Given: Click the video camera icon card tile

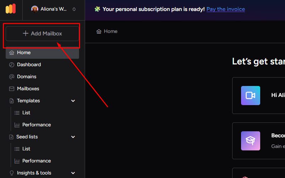Looking at the screenshot, I should pyautogui.click(x=250, y=96).
